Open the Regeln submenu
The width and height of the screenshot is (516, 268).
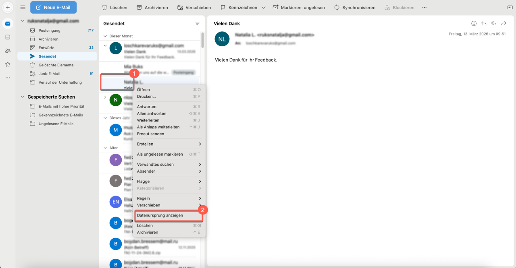click(169, 198)
